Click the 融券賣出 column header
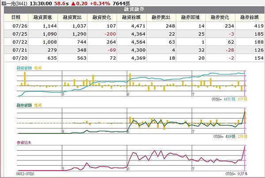 pyautogui.click(x=161, y=18)
